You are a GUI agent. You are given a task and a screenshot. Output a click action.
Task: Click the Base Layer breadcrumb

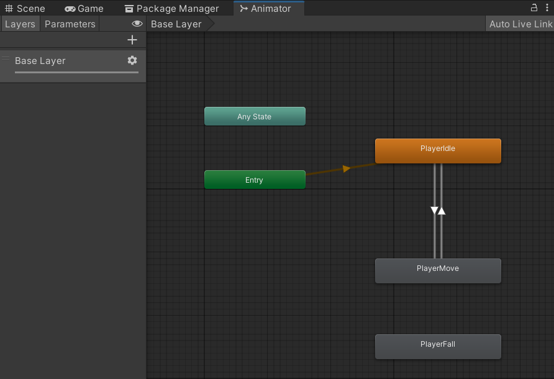176,24
